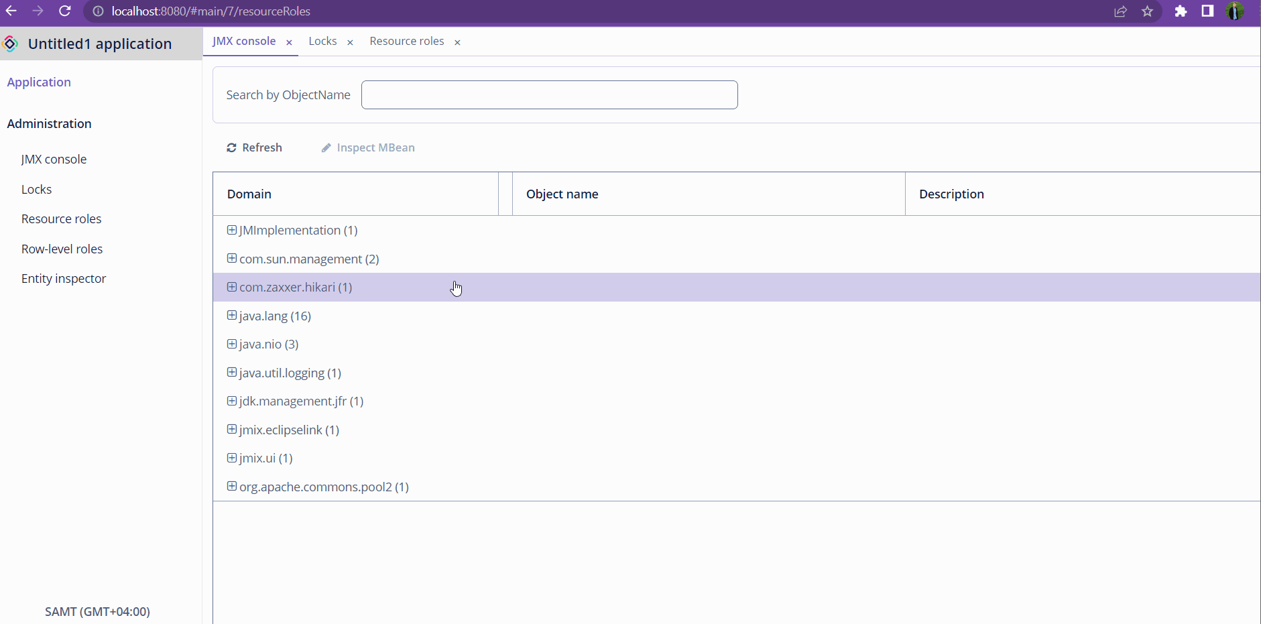Switch to the Locks tab

(322, 41)
